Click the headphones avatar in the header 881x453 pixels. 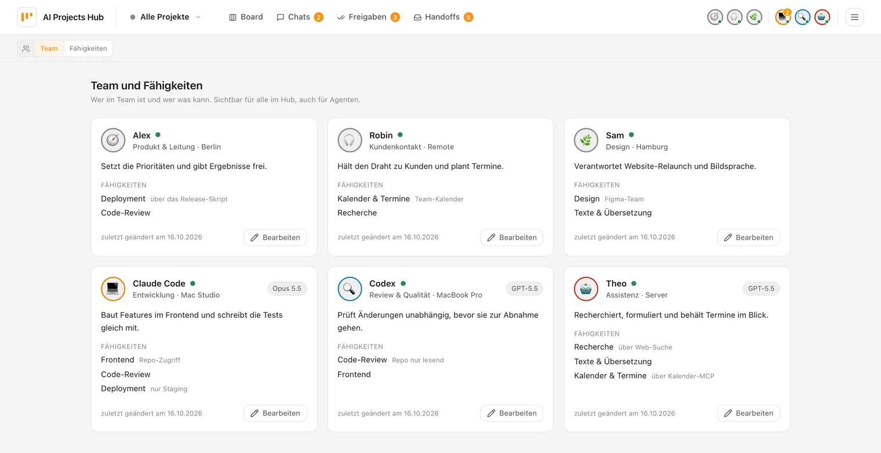735,17
